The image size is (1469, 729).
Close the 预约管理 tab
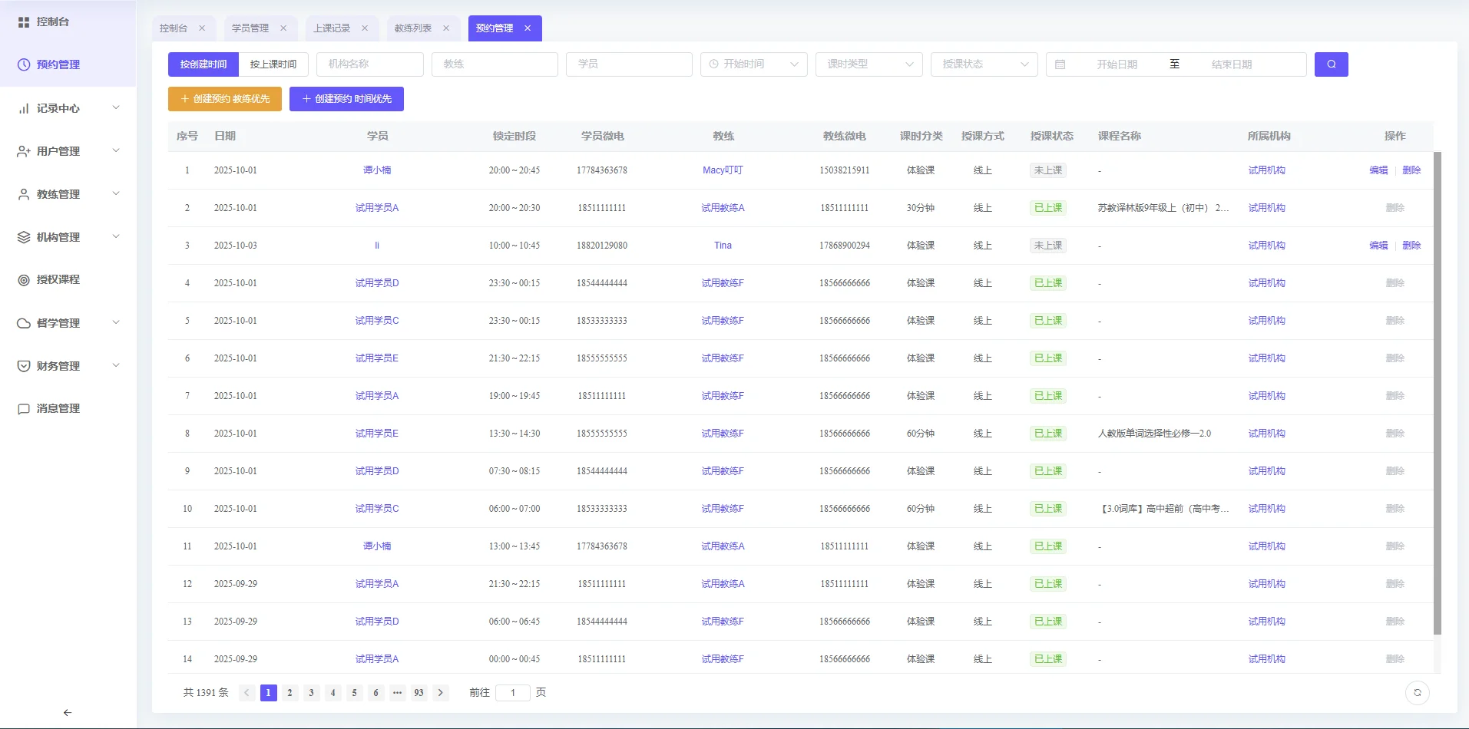pyautogui.click(x=528, y=28)
